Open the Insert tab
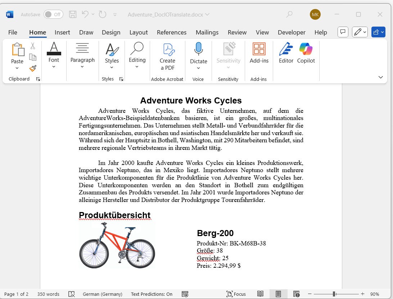The width and height of the screenshot is (393, 299). click(62, 32)
